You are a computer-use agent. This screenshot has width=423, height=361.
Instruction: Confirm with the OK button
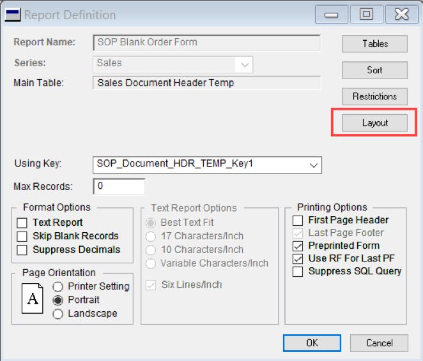click(312, 343)
